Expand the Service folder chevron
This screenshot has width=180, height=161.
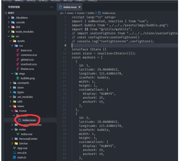(x=12, y=144)
